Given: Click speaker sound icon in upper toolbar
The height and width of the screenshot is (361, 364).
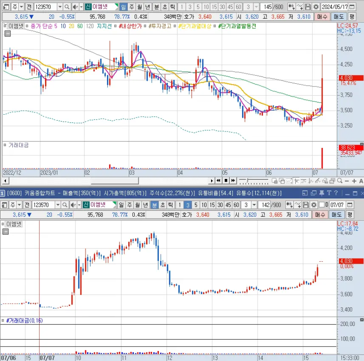Looking at the screenshot, I should coord(75,7).
